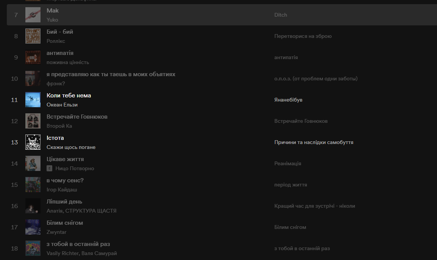
Task: Click Встречайте Говнюков album cover thumbnail
Action: point(33,121)
